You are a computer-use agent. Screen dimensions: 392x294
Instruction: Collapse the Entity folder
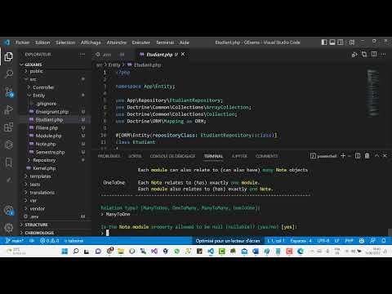38,96
